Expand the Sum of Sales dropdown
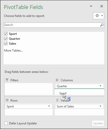 click(100, 106)
